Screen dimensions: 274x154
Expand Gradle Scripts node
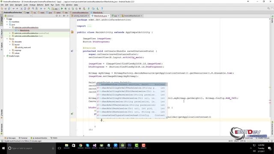[4, 56]
